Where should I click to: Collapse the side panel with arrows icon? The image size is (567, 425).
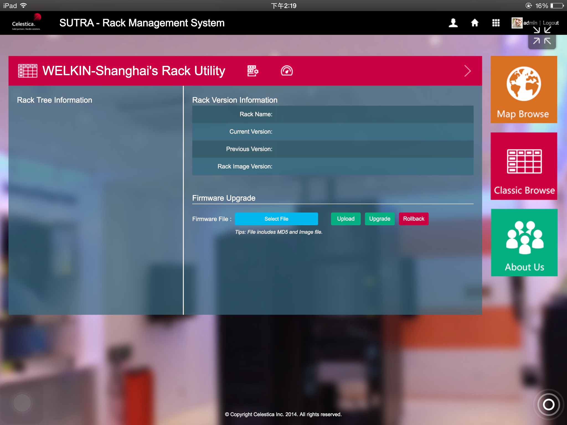coord(542,36)
